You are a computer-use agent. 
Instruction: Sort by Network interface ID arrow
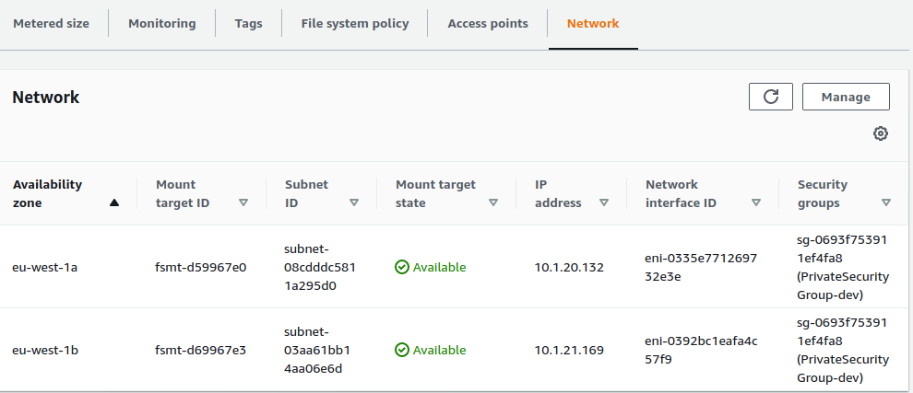point(756,203)
